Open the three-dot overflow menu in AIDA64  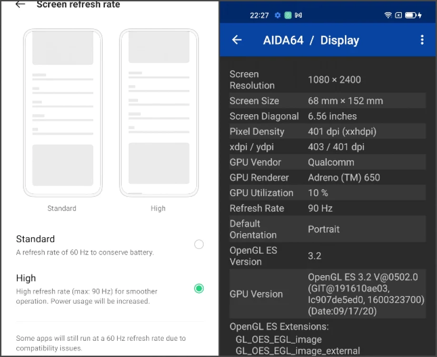pyautogui.click(x=422, y=40)
